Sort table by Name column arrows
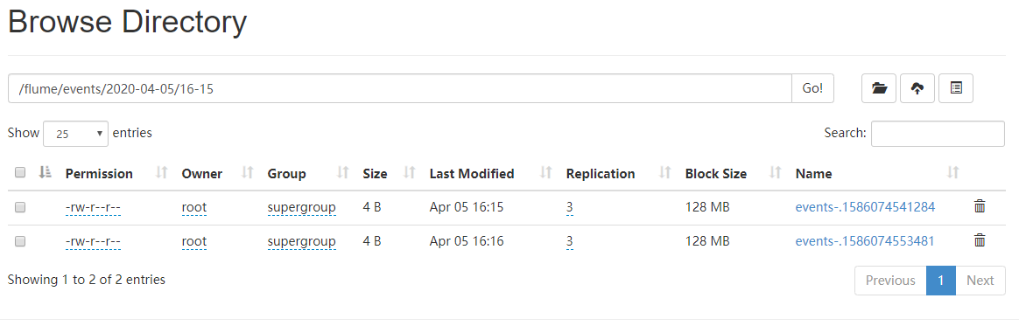 click(x=952, y=173)
